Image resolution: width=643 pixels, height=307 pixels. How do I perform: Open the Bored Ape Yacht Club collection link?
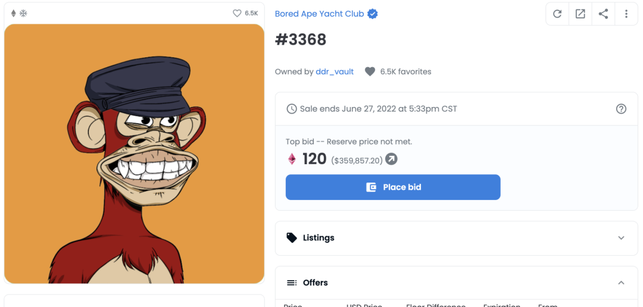click(x=319, y=14)
